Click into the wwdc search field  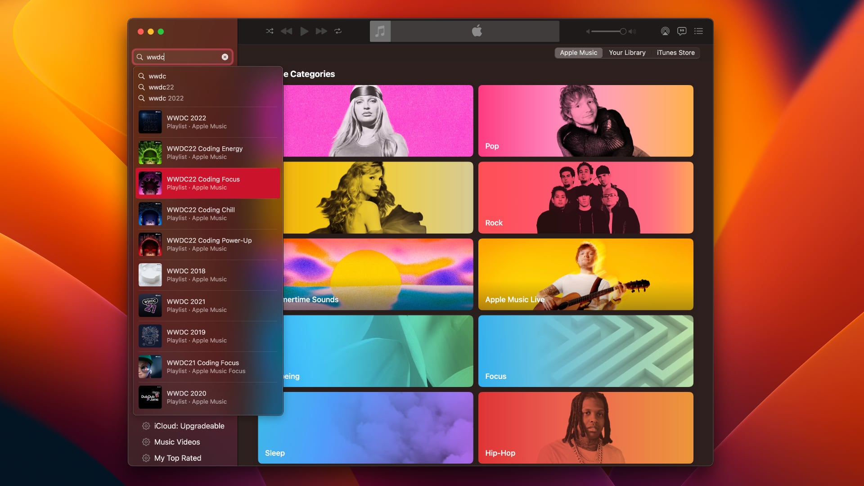click(183, 57)
